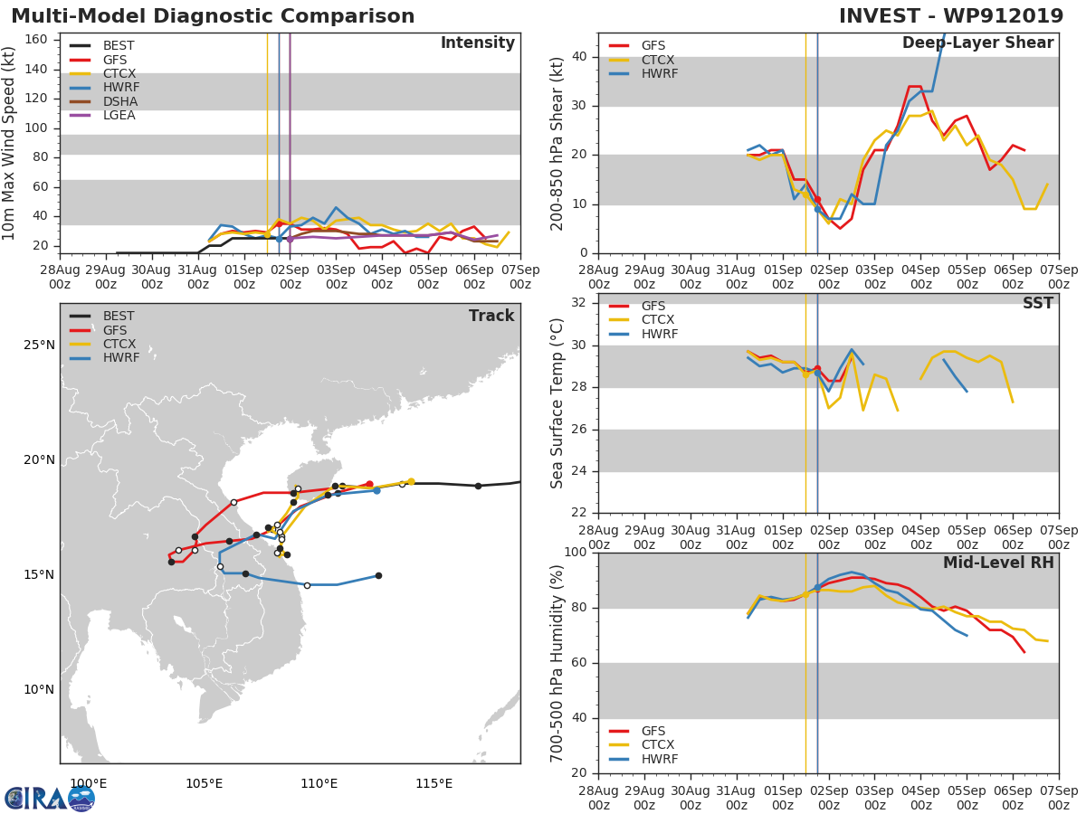Click the LGEA legend entry
This screenshot has width=1086, height=814.
tap(103, 115)
